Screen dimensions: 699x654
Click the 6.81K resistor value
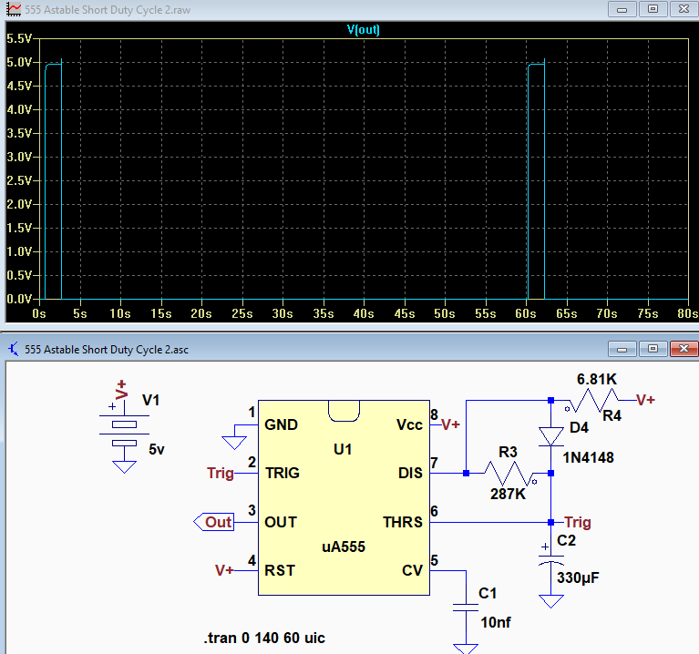point(596,379)
